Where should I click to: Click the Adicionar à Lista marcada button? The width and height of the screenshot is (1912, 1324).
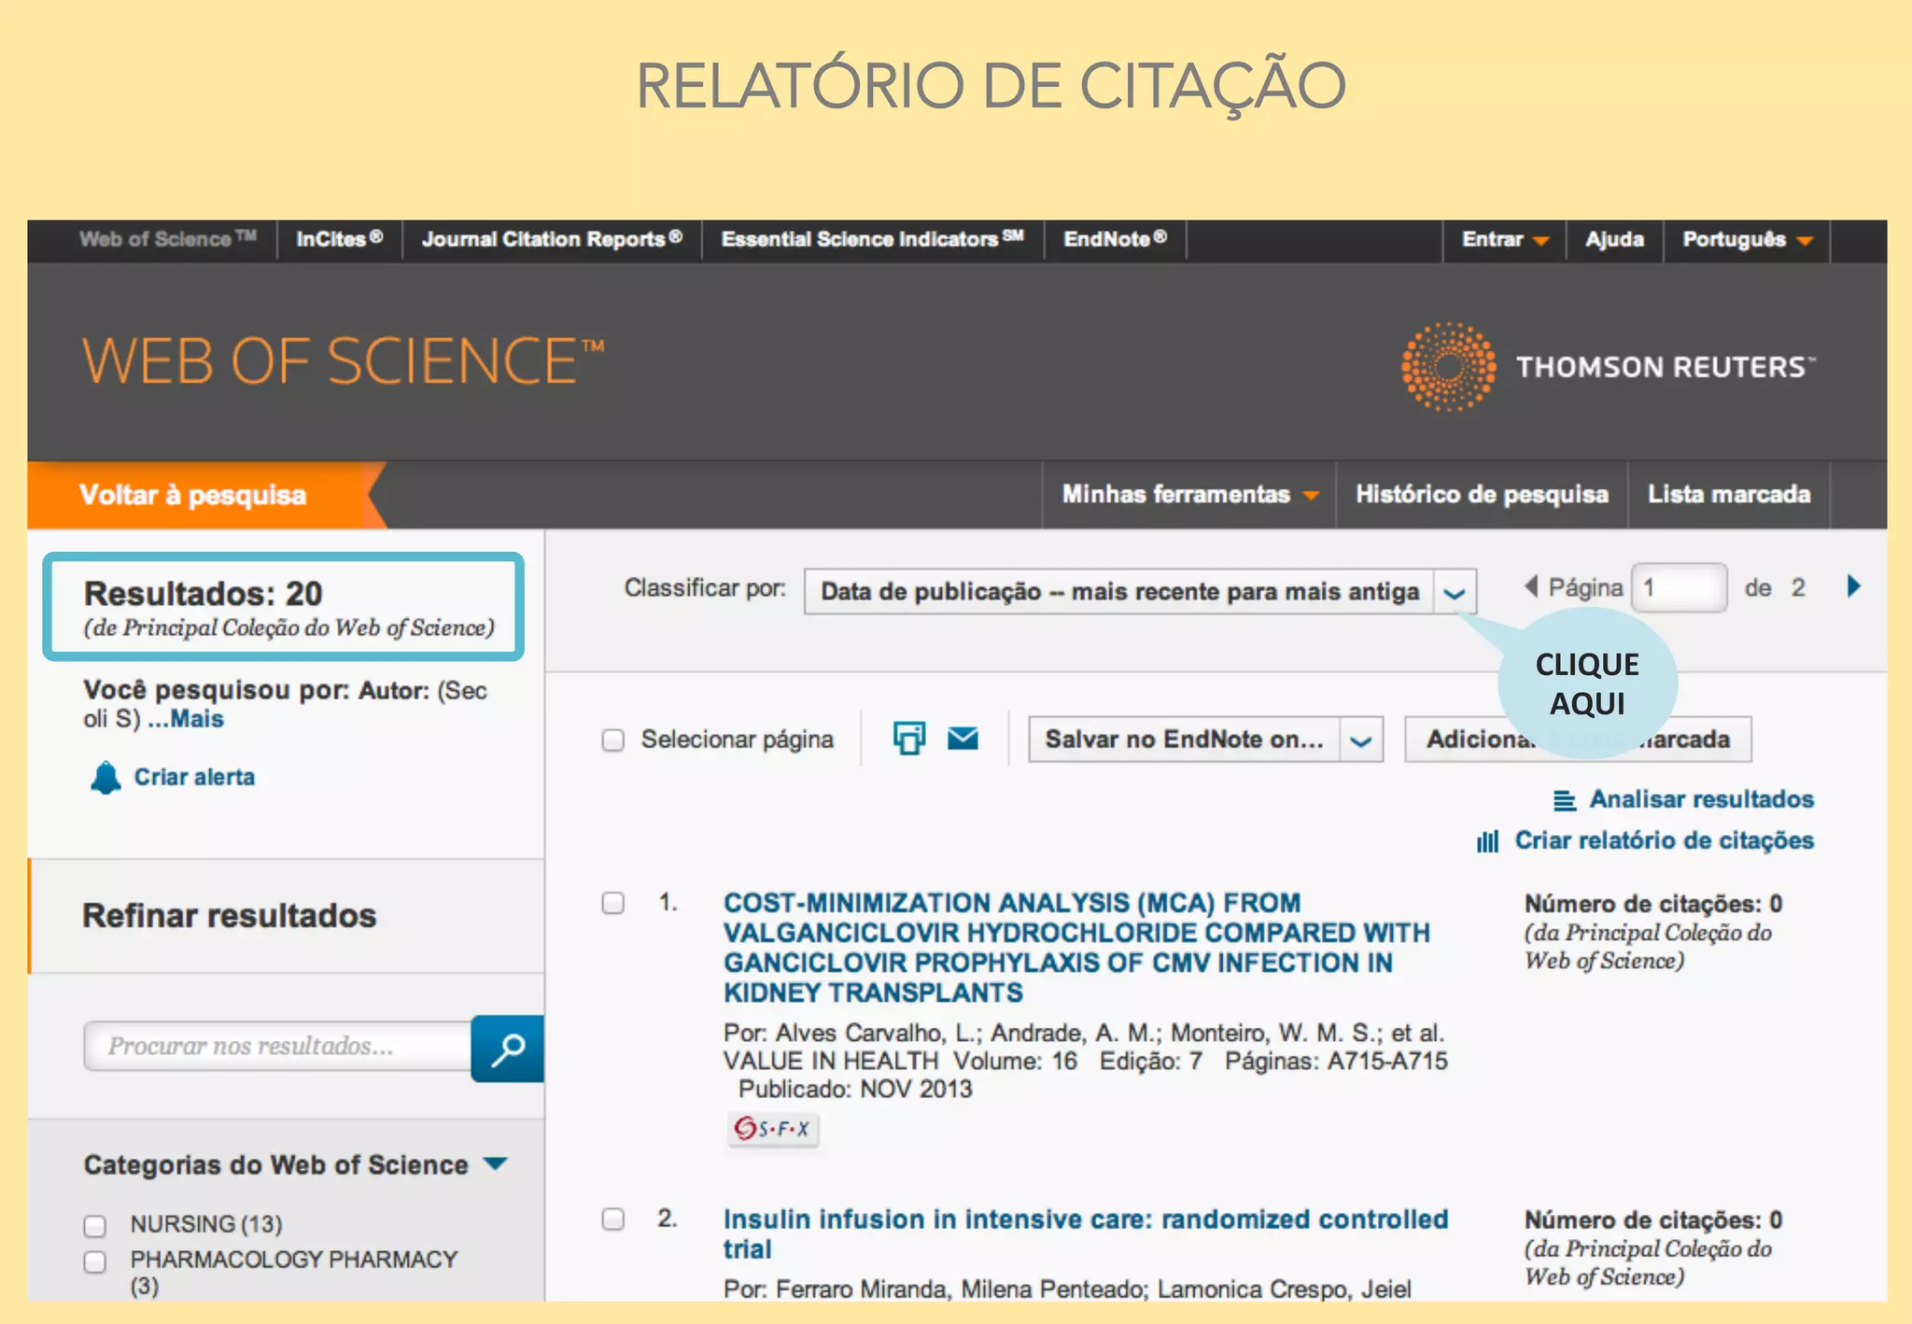[x=1578, y=739]
